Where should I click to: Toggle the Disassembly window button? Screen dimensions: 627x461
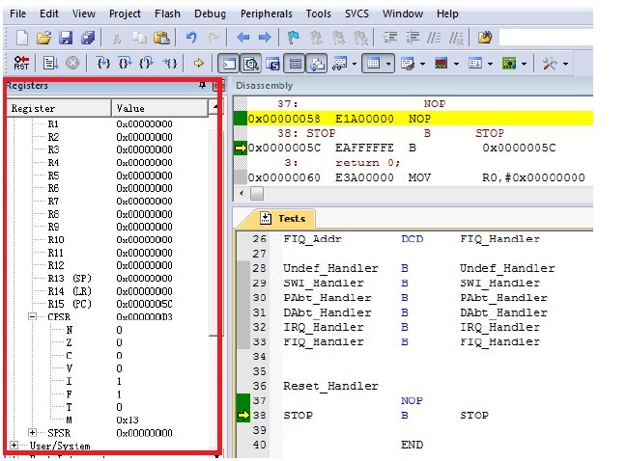[x=250, y=63]
